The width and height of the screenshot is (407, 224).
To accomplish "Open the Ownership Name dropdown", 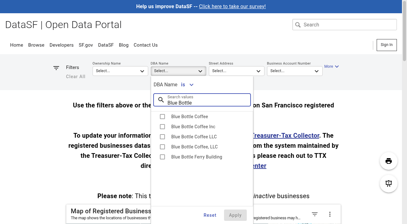I will click(x=120, y=71).
